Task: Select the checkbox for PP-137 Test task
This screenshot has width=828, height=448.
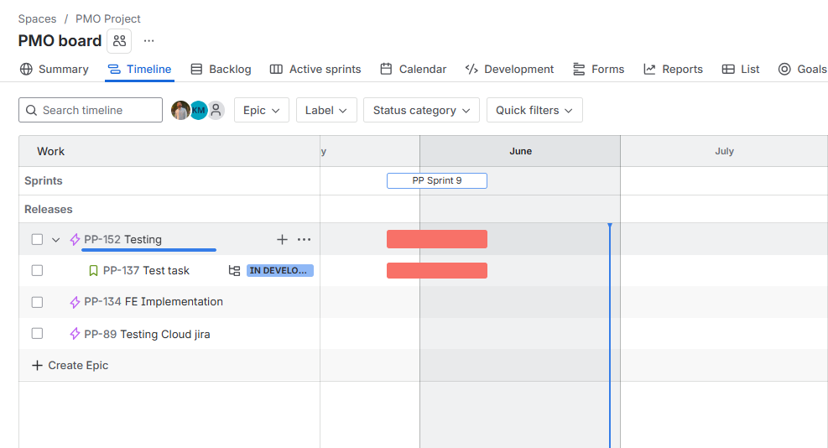Action: pos(37,270)
